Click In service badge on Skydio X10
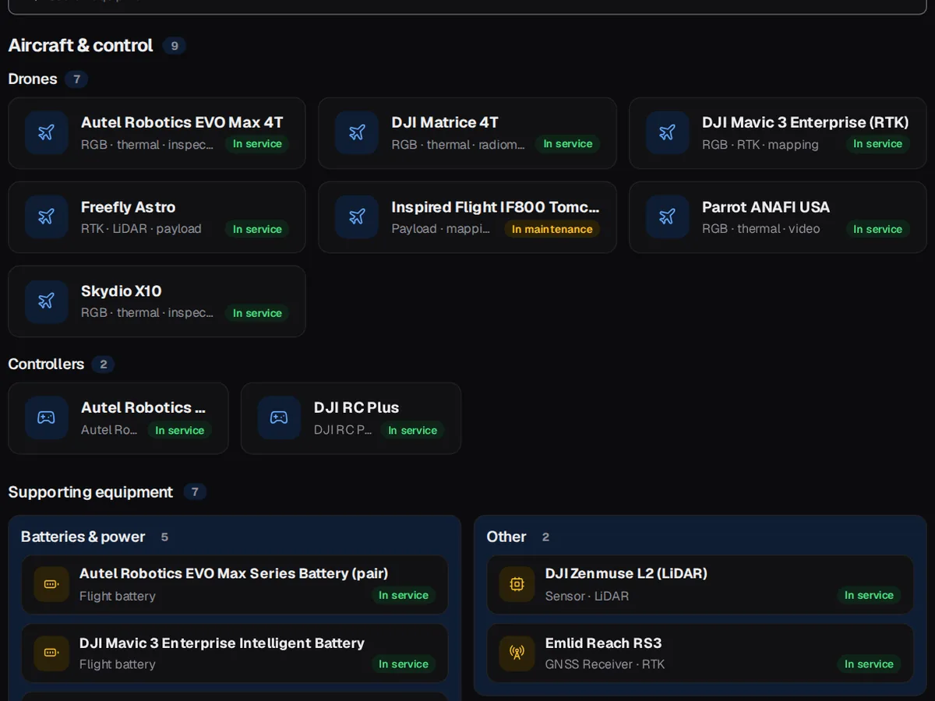Screen dimensions: 935x701 [257, 313]
